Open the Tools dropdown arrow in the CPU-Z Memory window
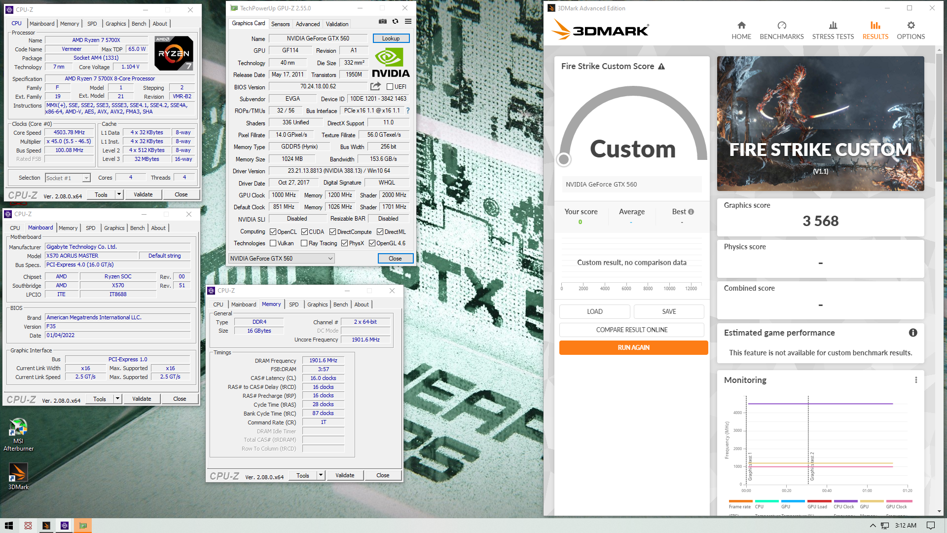This screenshot has width=947, height=533. tap(321, 475)
